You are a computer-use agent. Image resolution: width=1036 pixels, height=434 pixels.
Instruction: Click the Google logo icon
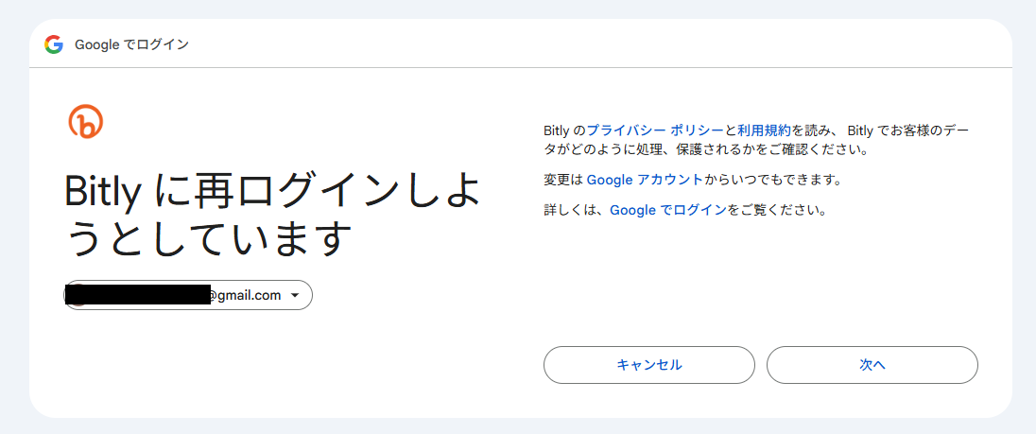[53, 44]
